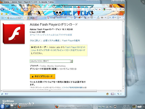
Task: Click the mail counter icon in status bar
Action: [x=113, y=94]
